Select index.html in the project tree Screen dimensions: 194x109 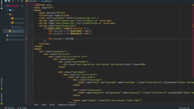tap(16, 31)
